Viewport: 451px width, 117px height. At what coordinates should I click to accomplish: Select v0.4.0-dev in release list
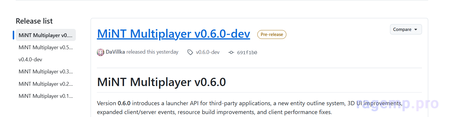(46, 60)
